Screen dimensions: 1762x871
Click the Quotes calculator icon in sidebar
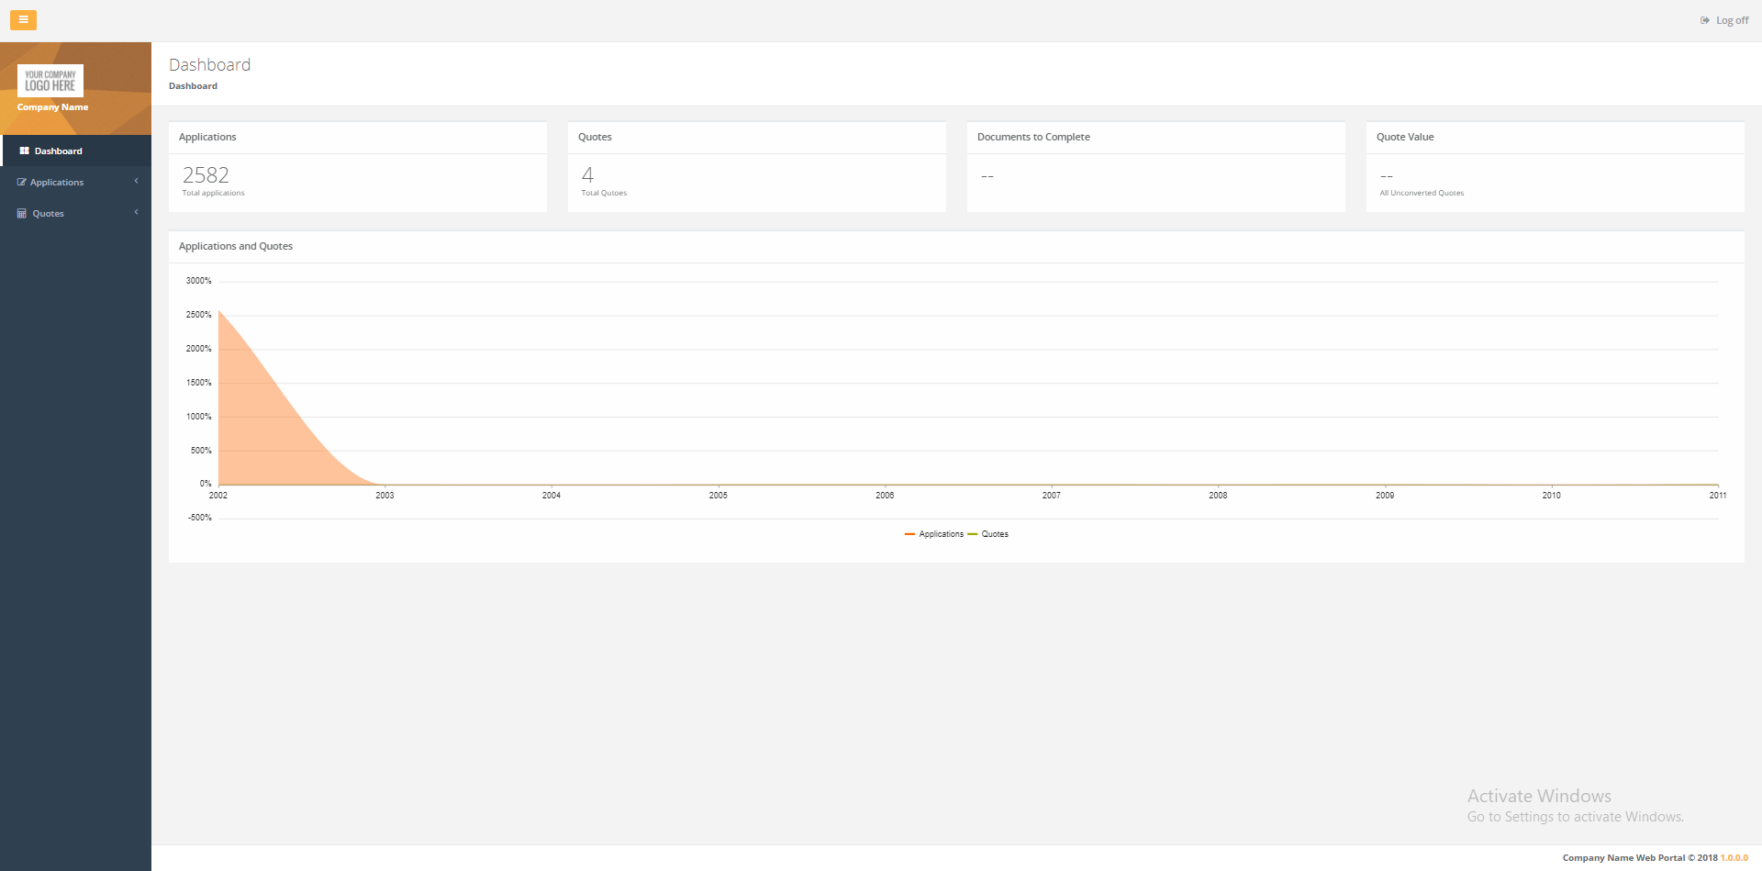pos(22,213)
